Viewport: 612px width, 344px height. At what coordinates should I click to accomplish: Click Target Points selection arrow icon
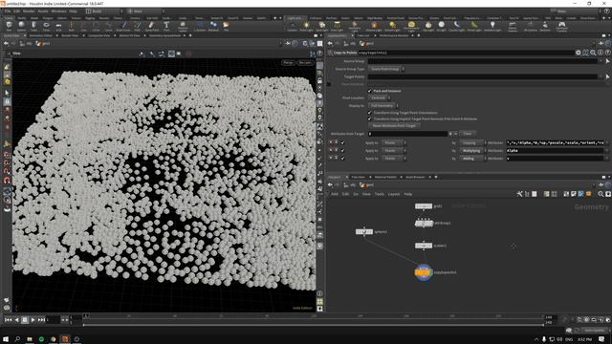[x=607, y=76]
